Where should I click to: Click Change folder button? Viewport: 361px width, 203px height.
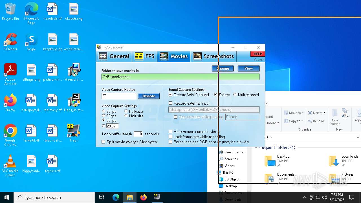tap(223, 68)
